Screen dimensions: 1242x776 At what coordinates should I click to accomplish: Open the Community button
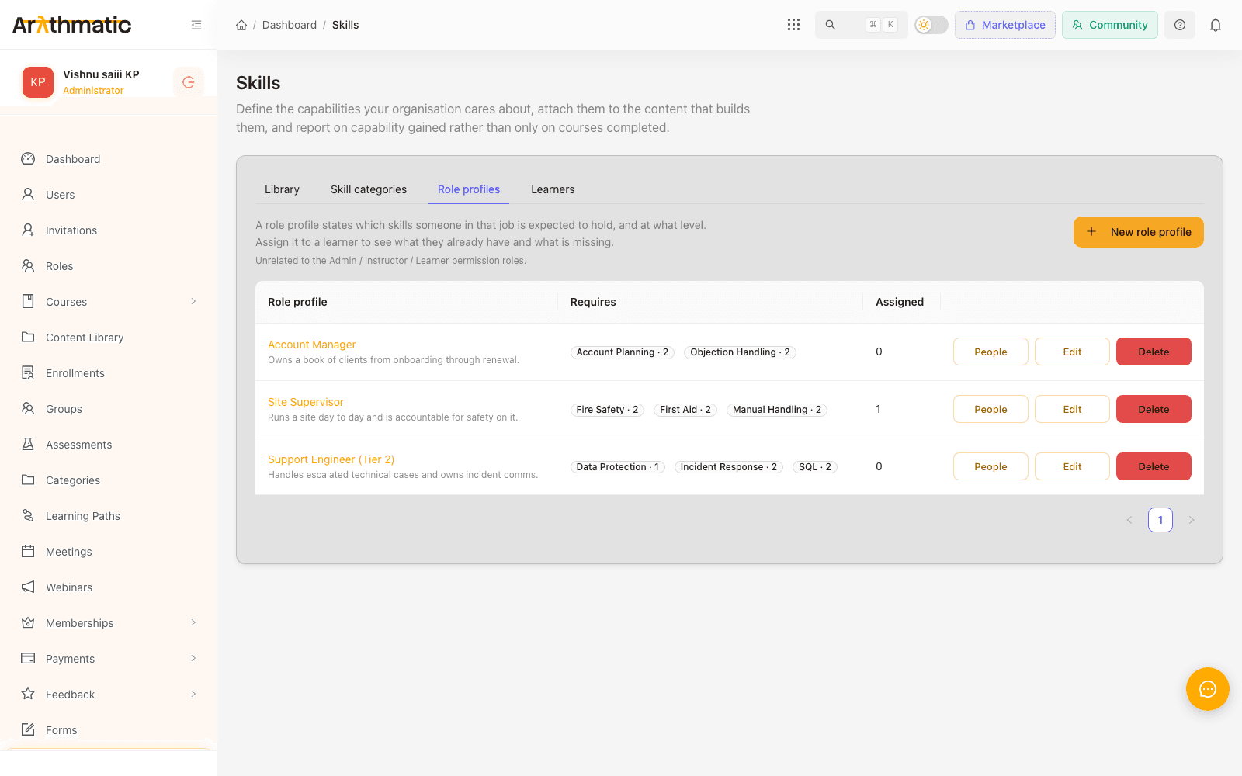click(1110, 25)
